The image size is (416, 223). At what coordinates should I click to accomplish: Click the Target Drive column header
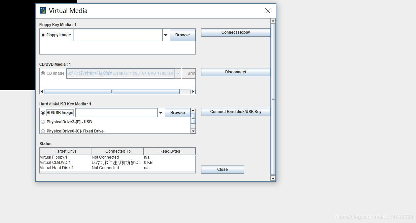coord(65,151)
